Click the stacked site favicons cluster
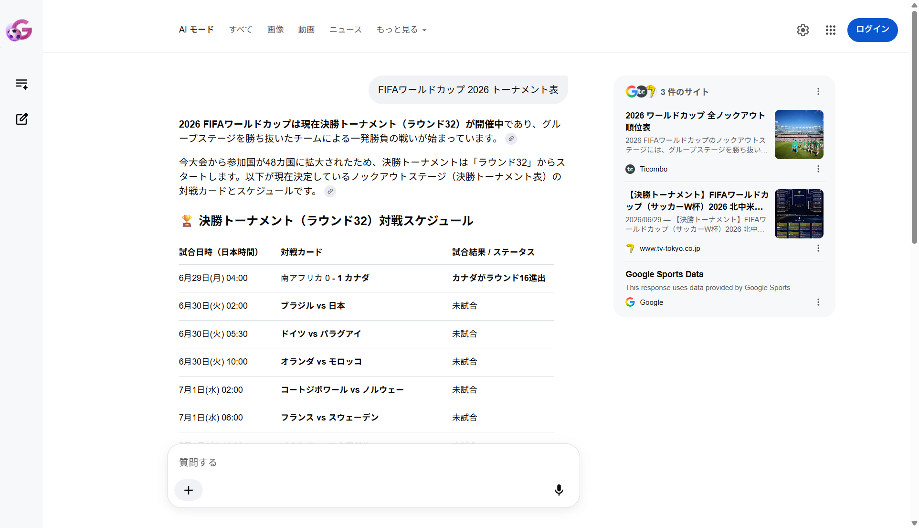 pyautogui.click(x=641, y=91)
